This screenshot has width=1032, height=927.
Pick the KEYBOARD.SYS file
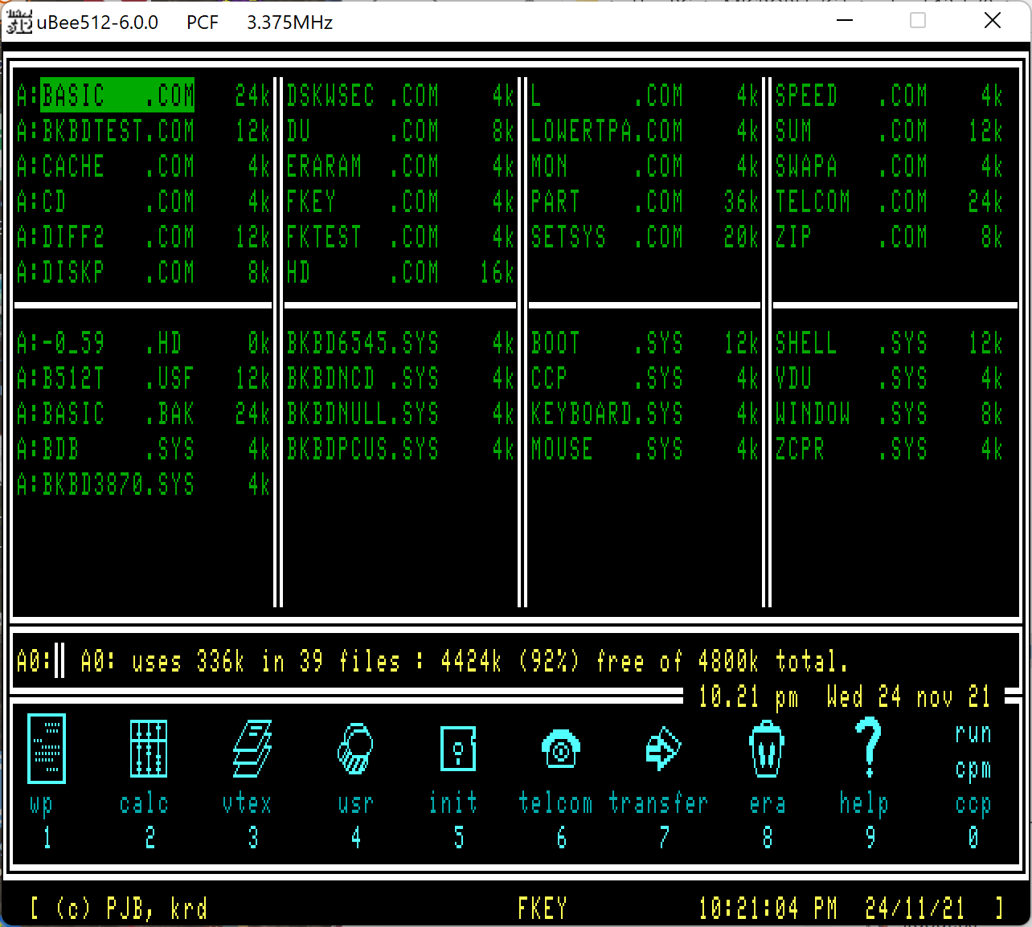607,414
